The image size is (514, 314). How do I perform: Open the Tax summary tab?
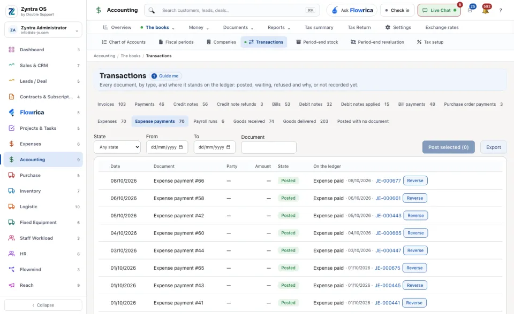click(319, 27)
